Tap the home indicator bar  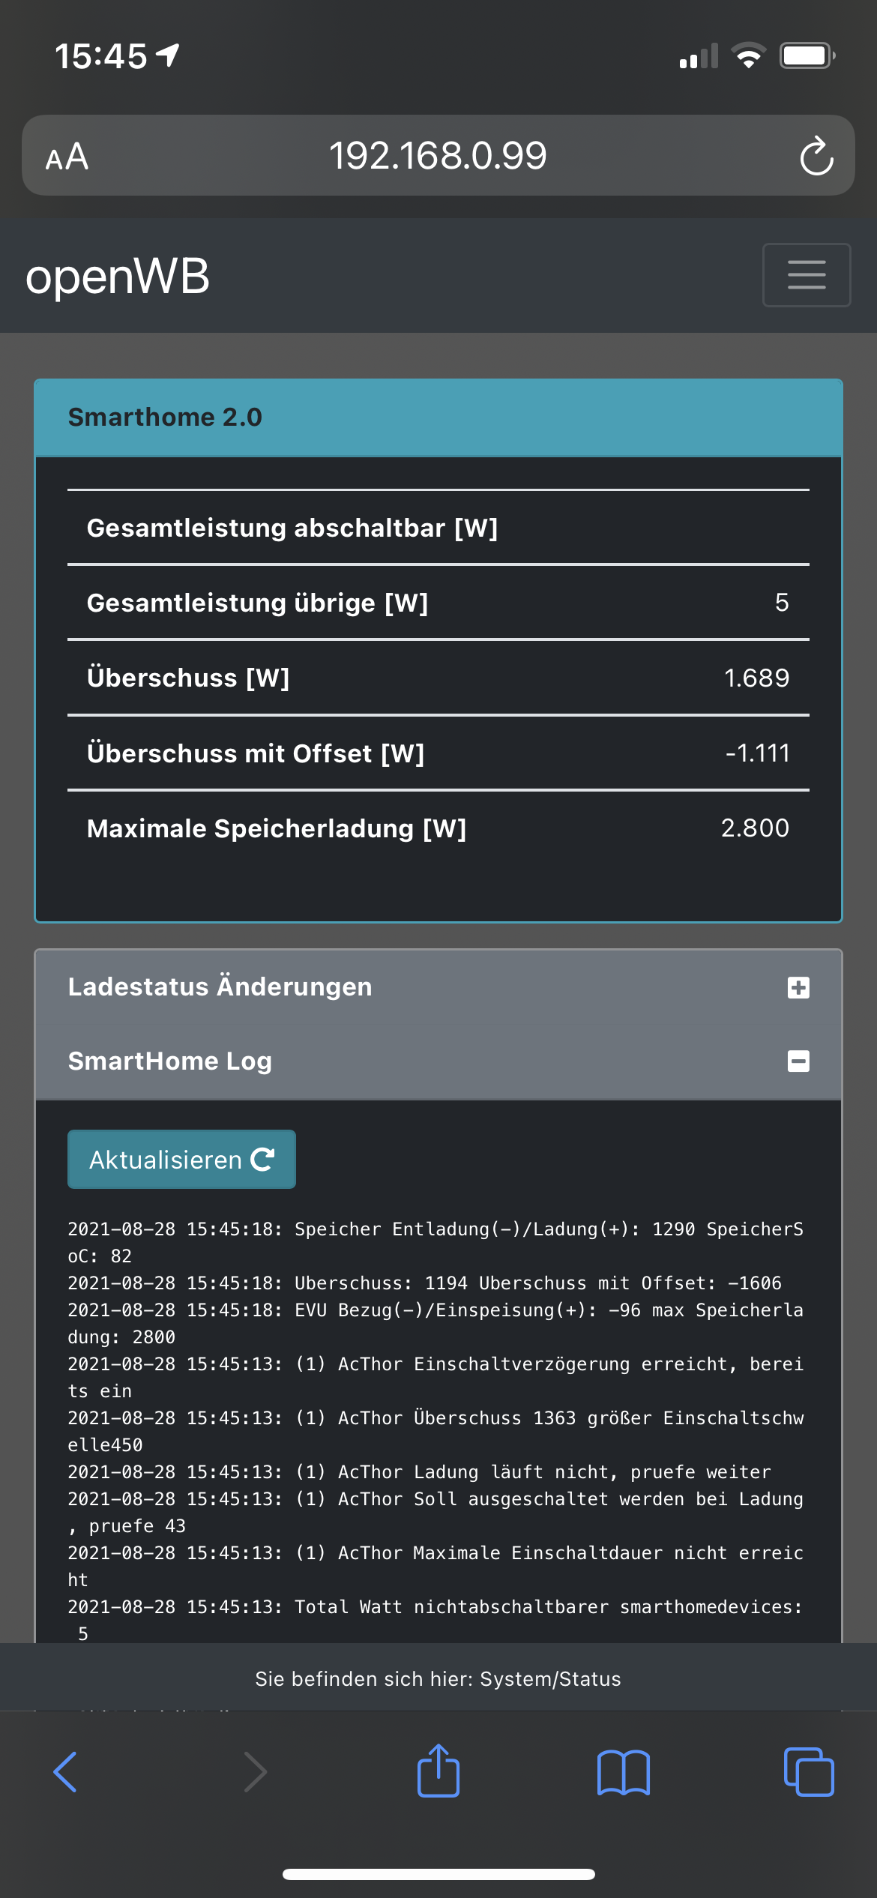coord(438,1874)
